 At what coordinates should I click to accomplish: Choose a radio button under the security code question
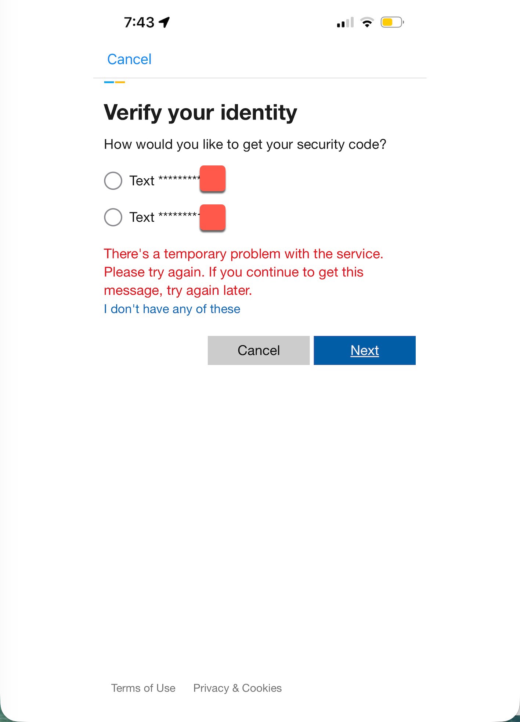[113, 180]
